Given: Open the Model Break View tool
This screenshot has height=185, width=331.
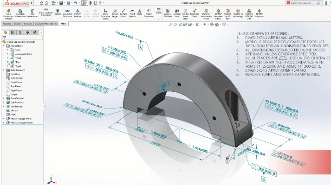Looking at the screenshot, I should [185, 14].
